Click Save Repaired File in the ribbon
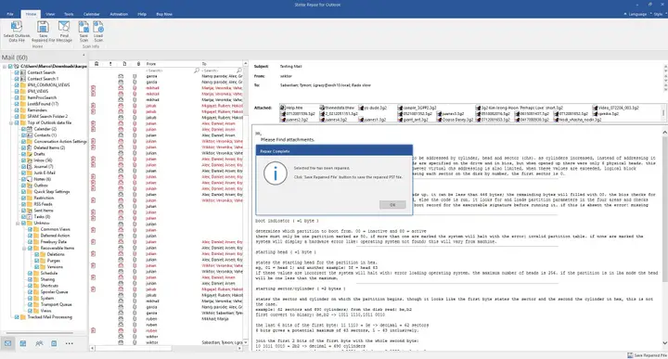The height and width of the screenshot is (359, 668). point(43,32)
